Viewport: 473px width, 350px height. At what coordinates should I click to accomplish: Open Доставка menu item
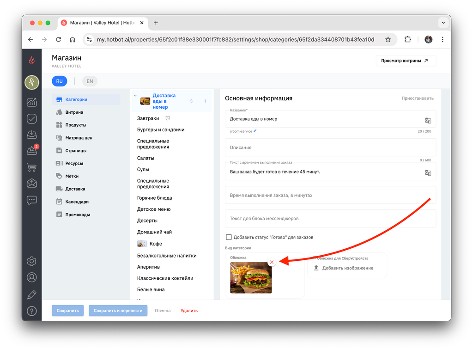tap(86, 189)
